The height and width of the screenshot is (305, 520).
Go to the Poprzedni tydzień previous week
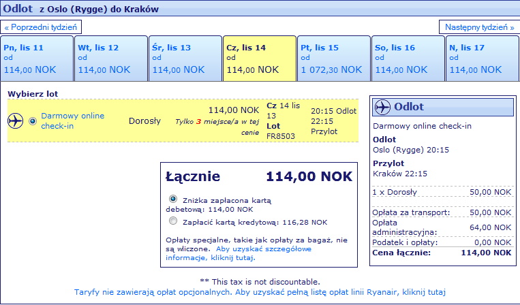pos(41,27)
